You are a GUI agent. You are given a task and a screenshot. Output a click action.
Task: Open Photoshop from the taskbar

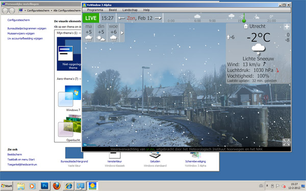click(x=45, y=186)
